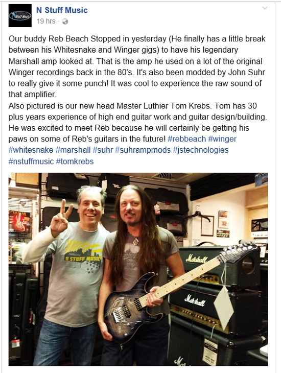
Task: Open the posted photo of two men
Action: [138, 269]
